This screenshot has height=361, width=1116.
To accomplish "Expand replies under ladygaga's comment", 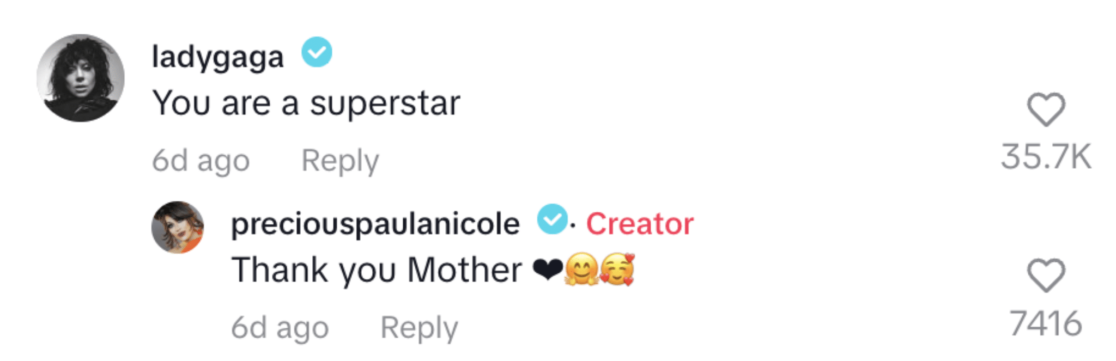I will click(341, 160).
